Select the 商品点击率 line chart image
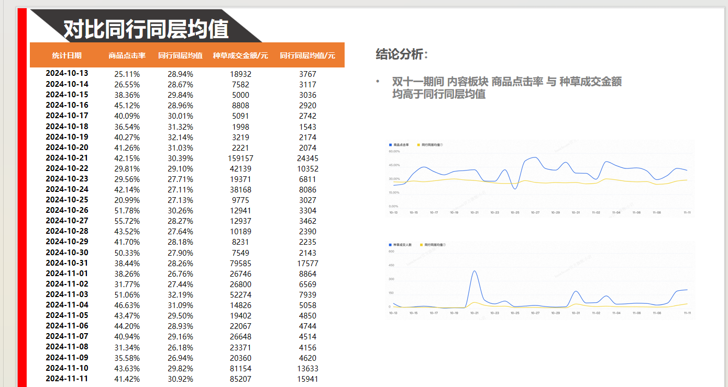 pyautogui.click(x=539, y=178)
